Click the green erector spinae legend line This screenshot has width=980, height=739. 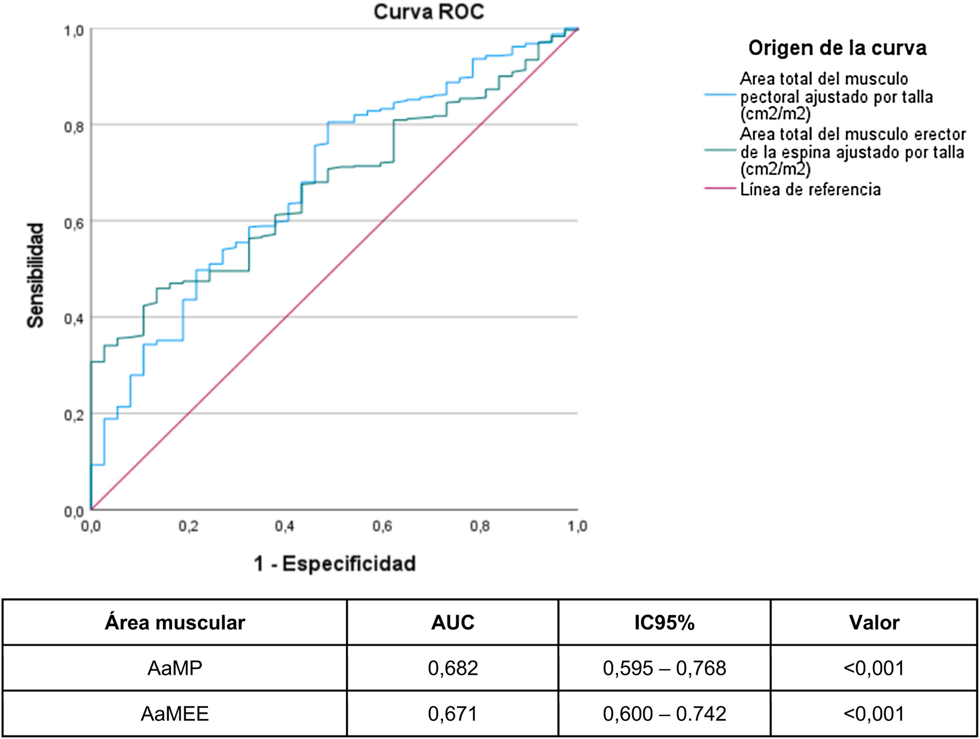721,150
